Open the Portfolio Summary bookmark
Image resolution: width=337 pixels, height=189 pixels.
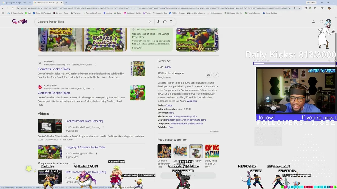point(253,13)
